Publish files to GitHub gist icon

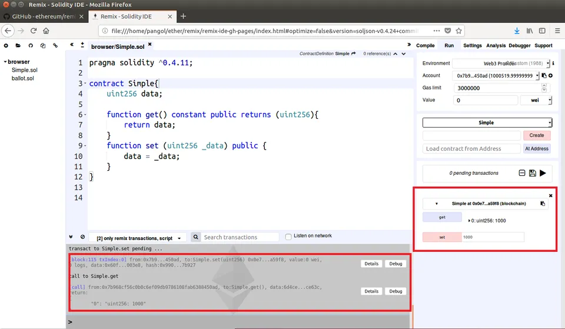click(31, 45)
